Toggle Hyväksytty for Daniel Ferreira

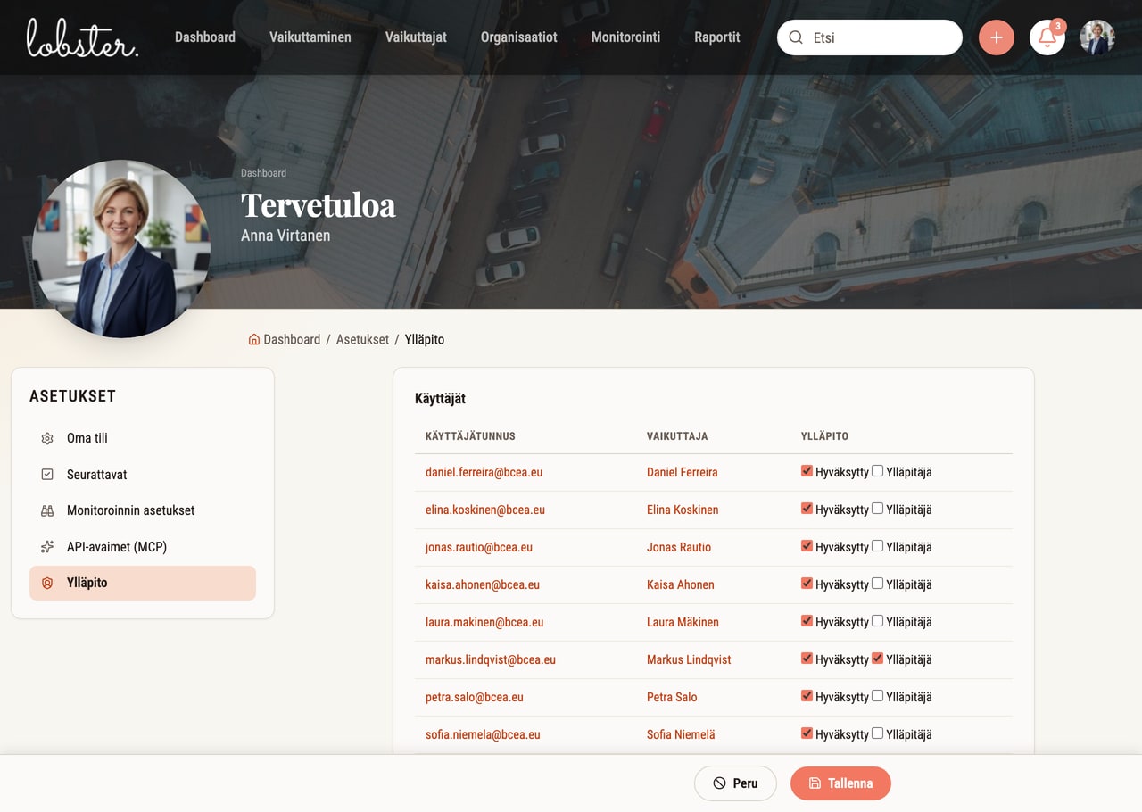(807, 471)
